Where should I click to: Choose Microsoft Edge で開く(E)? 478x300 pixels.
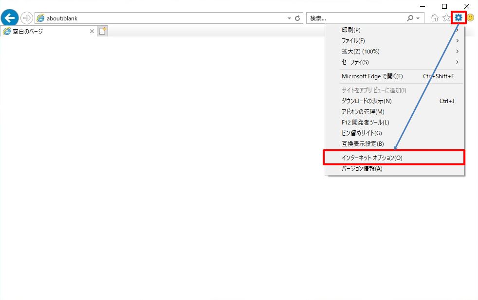point(395,76)
